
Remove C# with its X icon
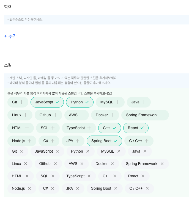(53, 188)
